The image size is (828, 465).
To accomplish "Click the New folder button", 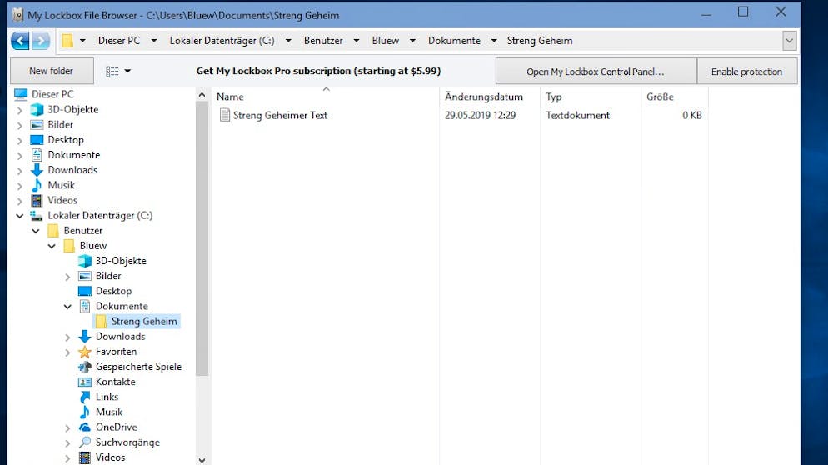I will (x=52, y=71).
